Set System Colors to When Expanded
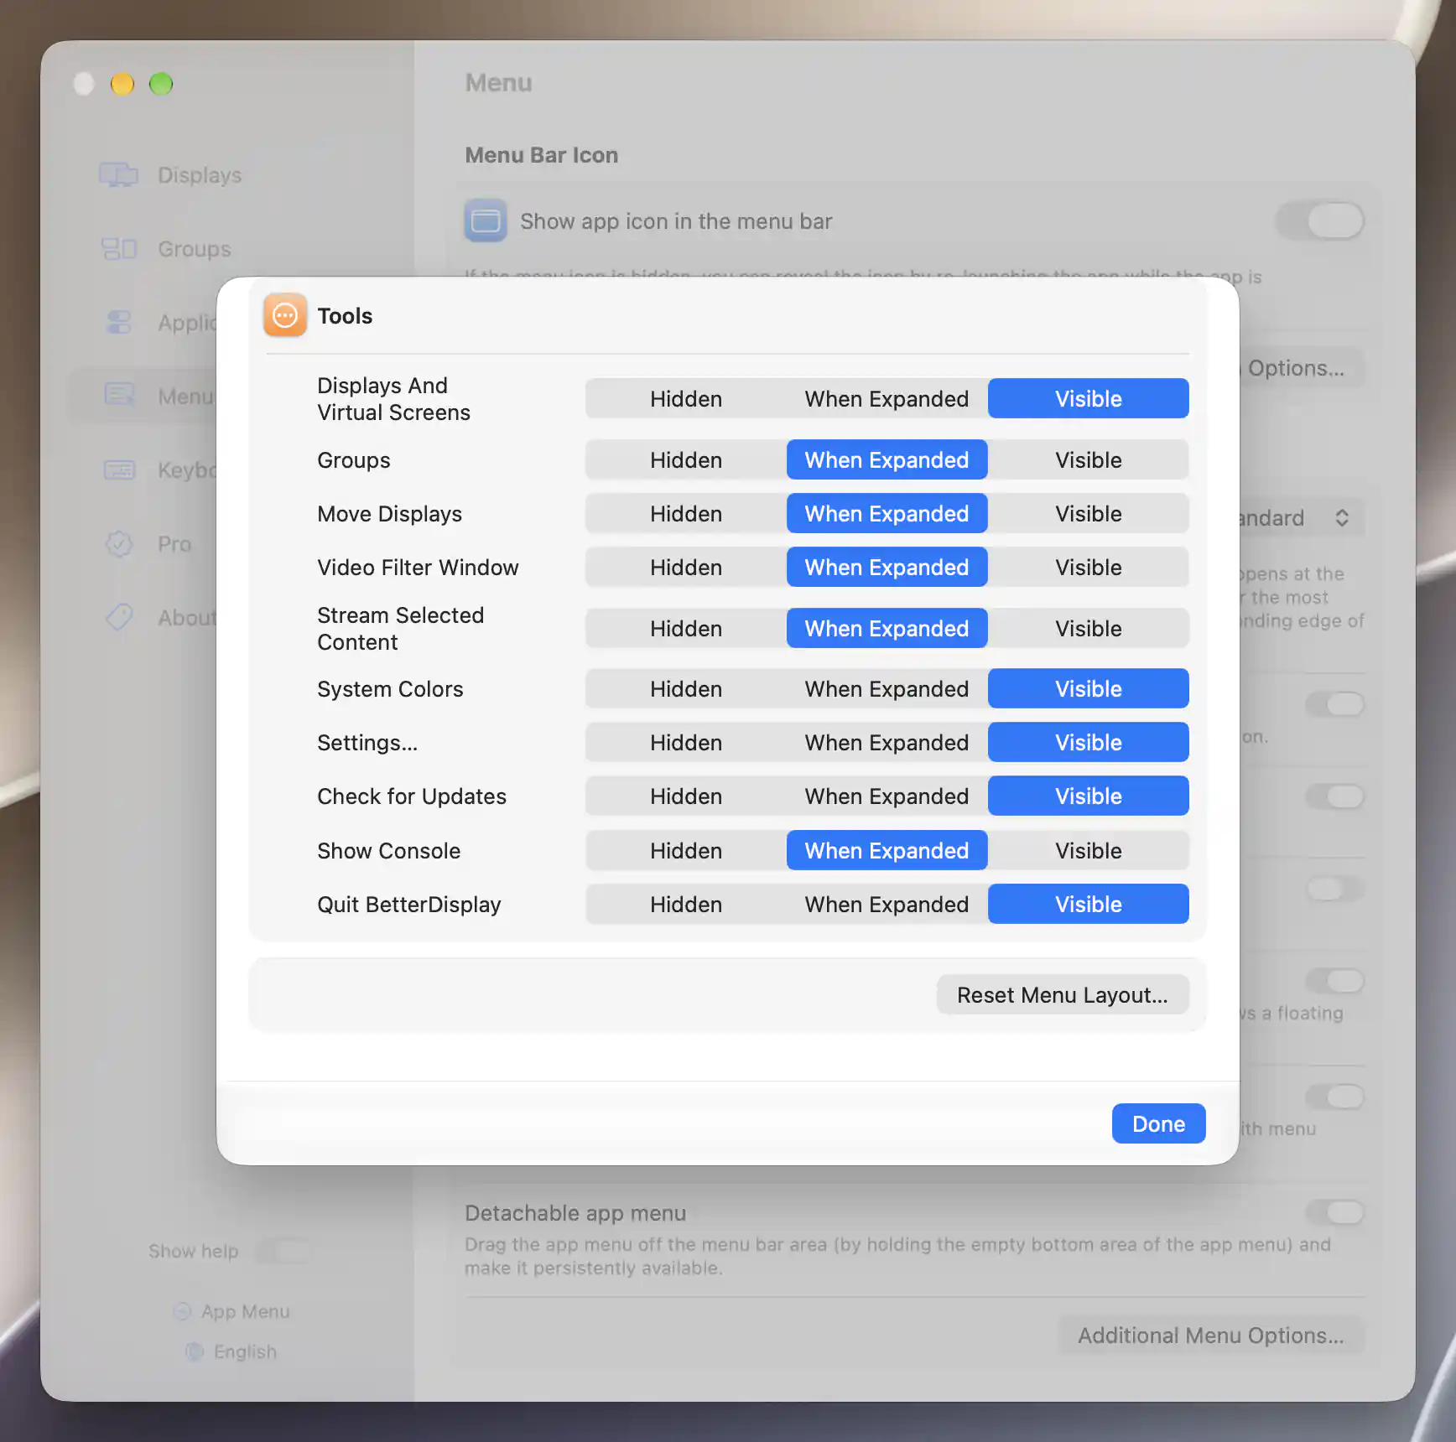 (x=887, y=688)
